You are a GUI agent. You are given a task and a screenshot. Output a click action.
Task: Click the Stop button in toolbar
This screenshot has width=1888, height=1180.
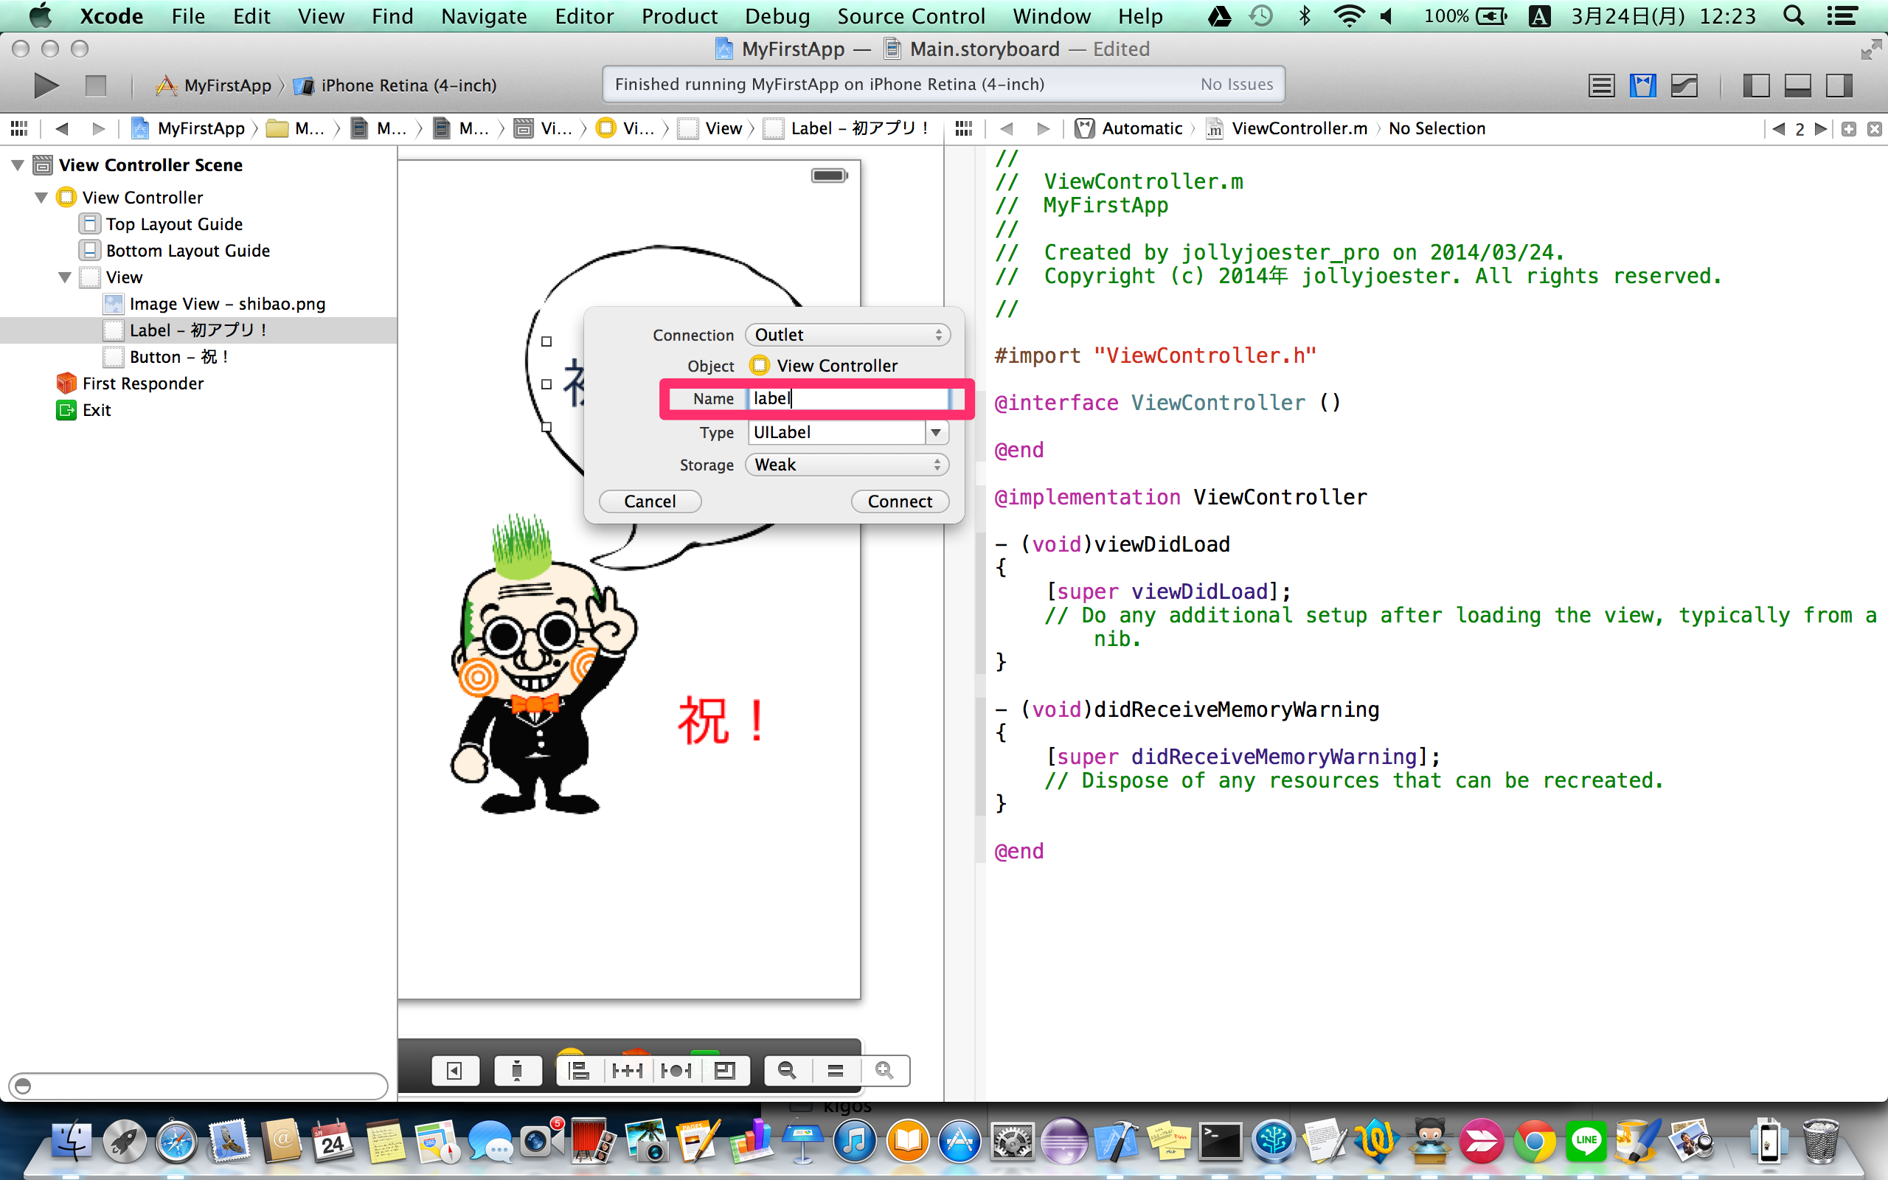(x=95, y=85)
